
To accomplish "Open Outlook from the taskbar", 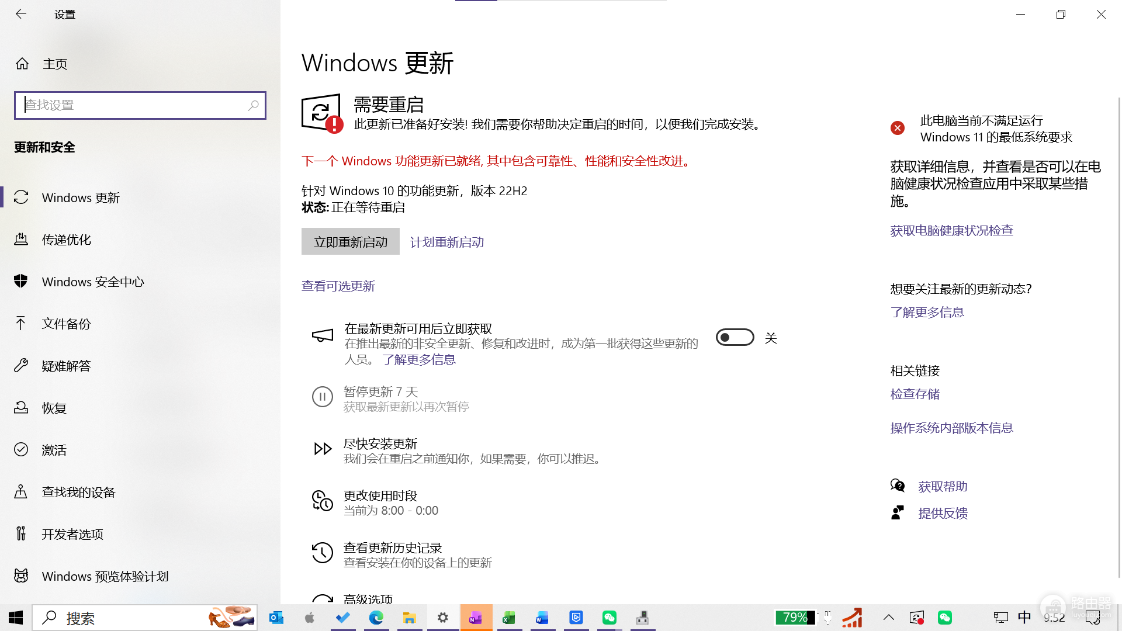I will [x=276, y=618].
